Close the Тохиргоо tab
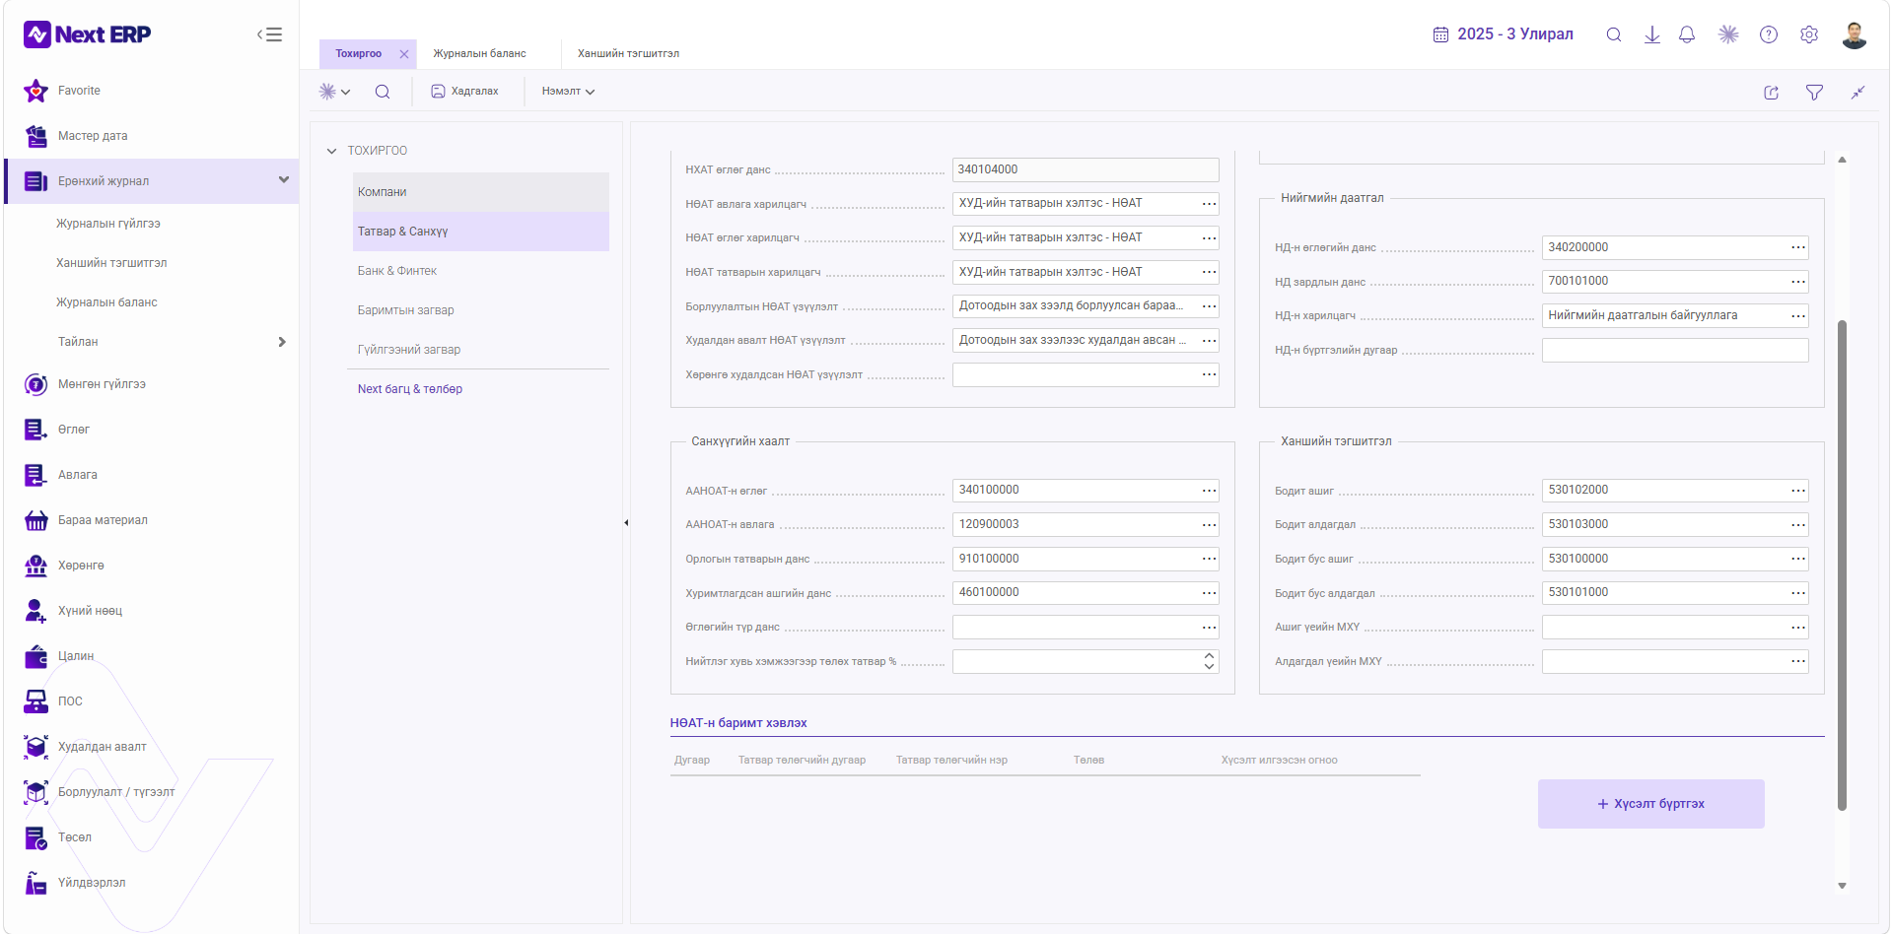This screenshot has width=1892, height=934. click(404, 54)
